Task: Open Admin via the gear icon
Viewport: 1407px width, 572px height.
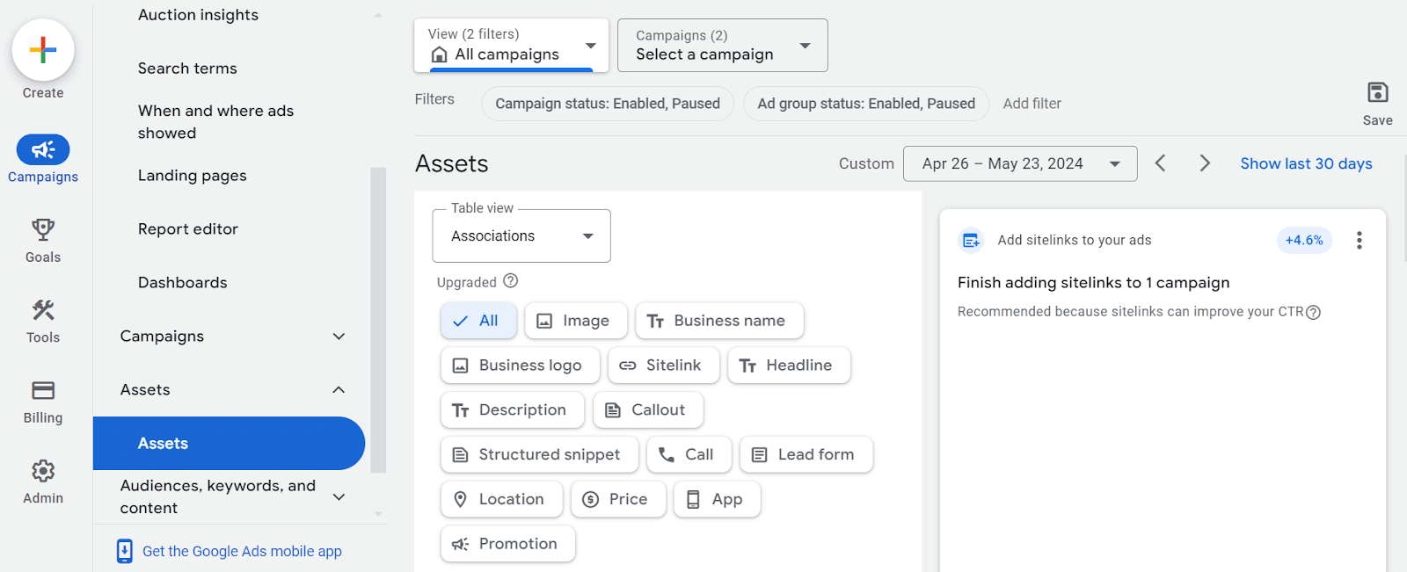Action: pyautogui.click(x=42, y=472)
